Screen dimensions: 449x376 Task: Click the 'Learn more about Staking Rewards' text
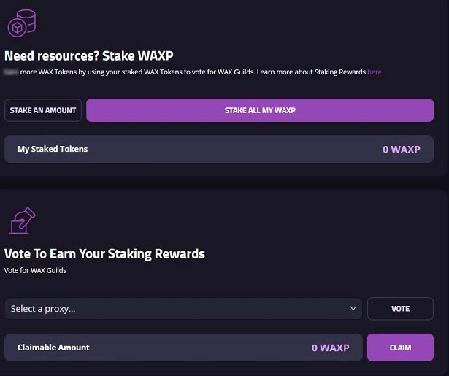(x=312, y=72)
